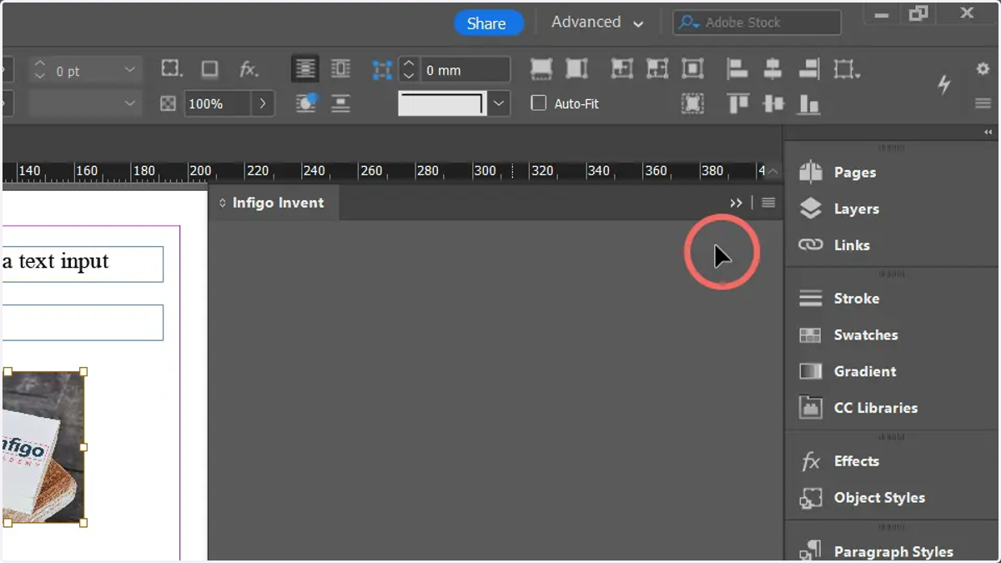Open the Advanced workspace dropdown

597,23
